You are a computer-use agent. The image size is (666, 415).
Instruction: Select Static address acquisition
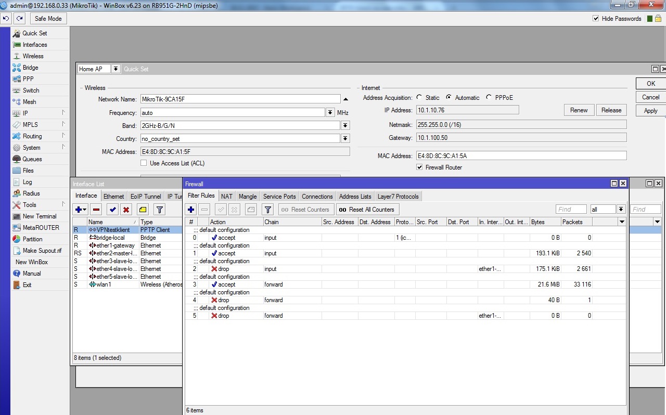point(419,97)
